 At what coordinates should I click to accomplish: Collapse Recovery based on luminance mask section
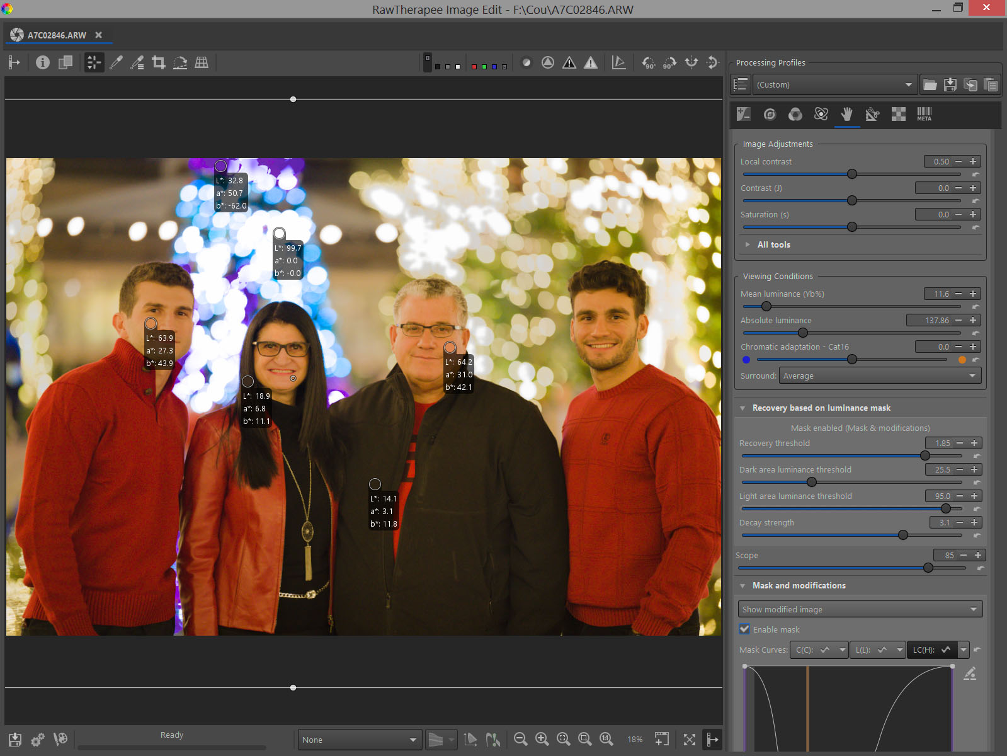743,408
